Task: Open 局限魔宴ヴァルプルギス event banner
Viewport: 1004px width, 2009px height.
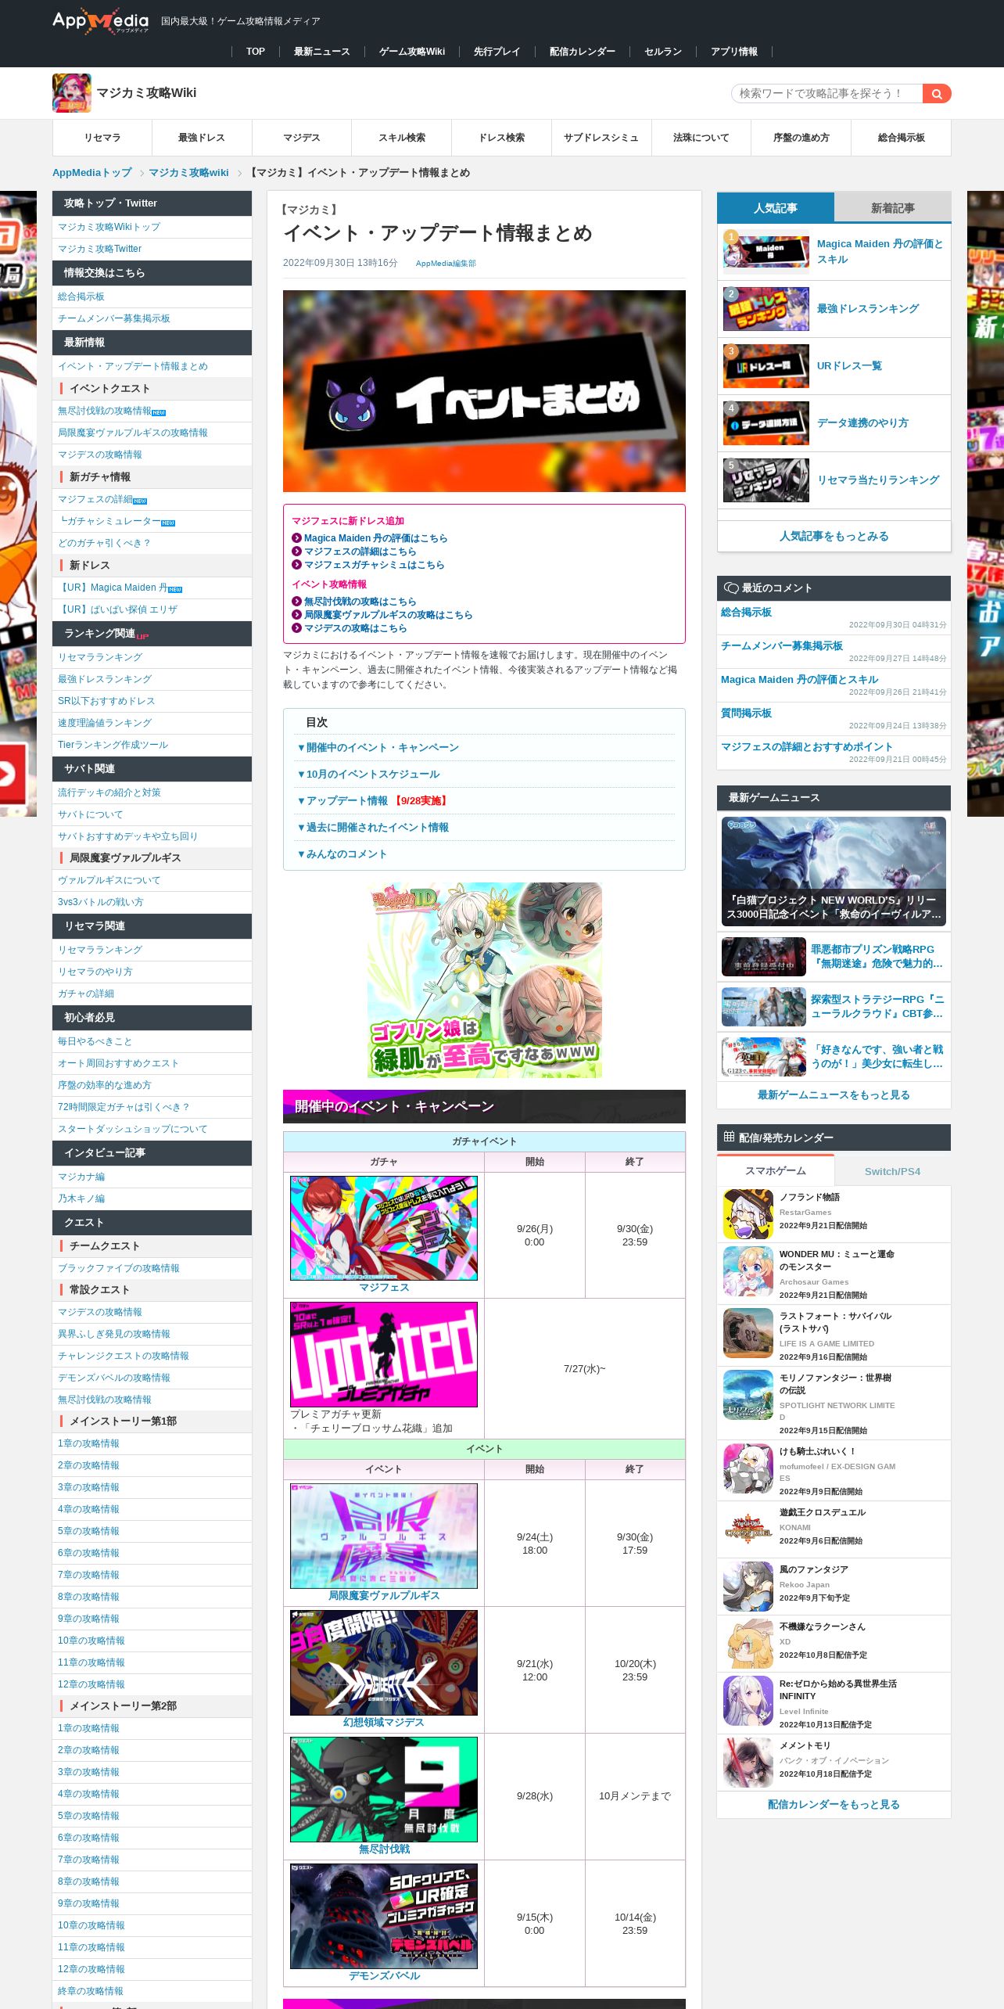Action: click(384, 1536)
